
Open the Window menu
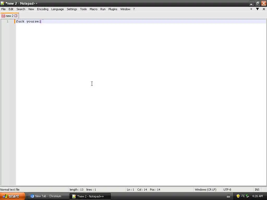[x=125, y=9]
